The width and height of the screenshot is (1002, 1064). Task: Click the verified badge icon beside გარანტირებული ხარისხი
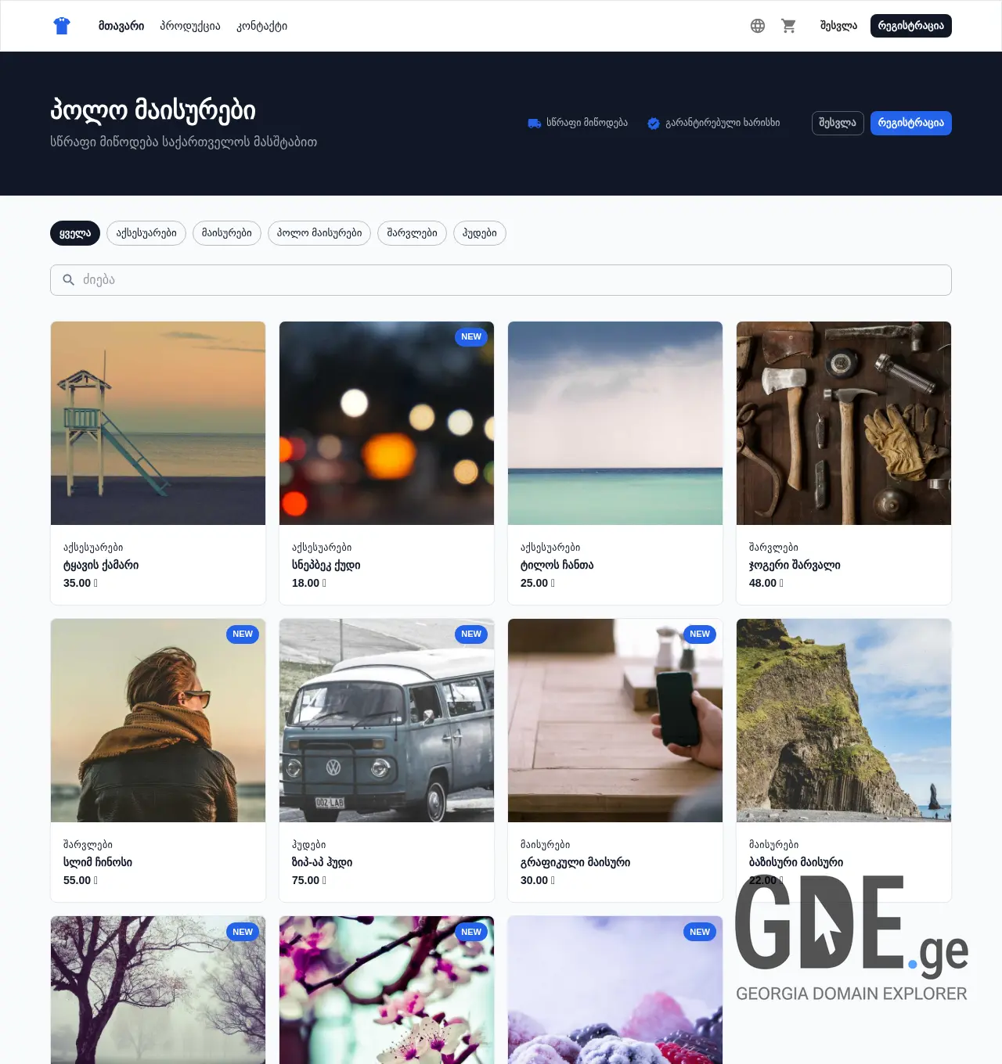654,123
